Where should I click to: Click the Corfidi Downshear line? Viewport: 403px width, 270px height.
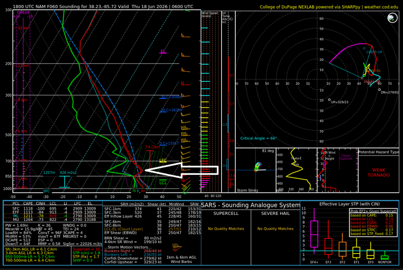tap(133, 259)
